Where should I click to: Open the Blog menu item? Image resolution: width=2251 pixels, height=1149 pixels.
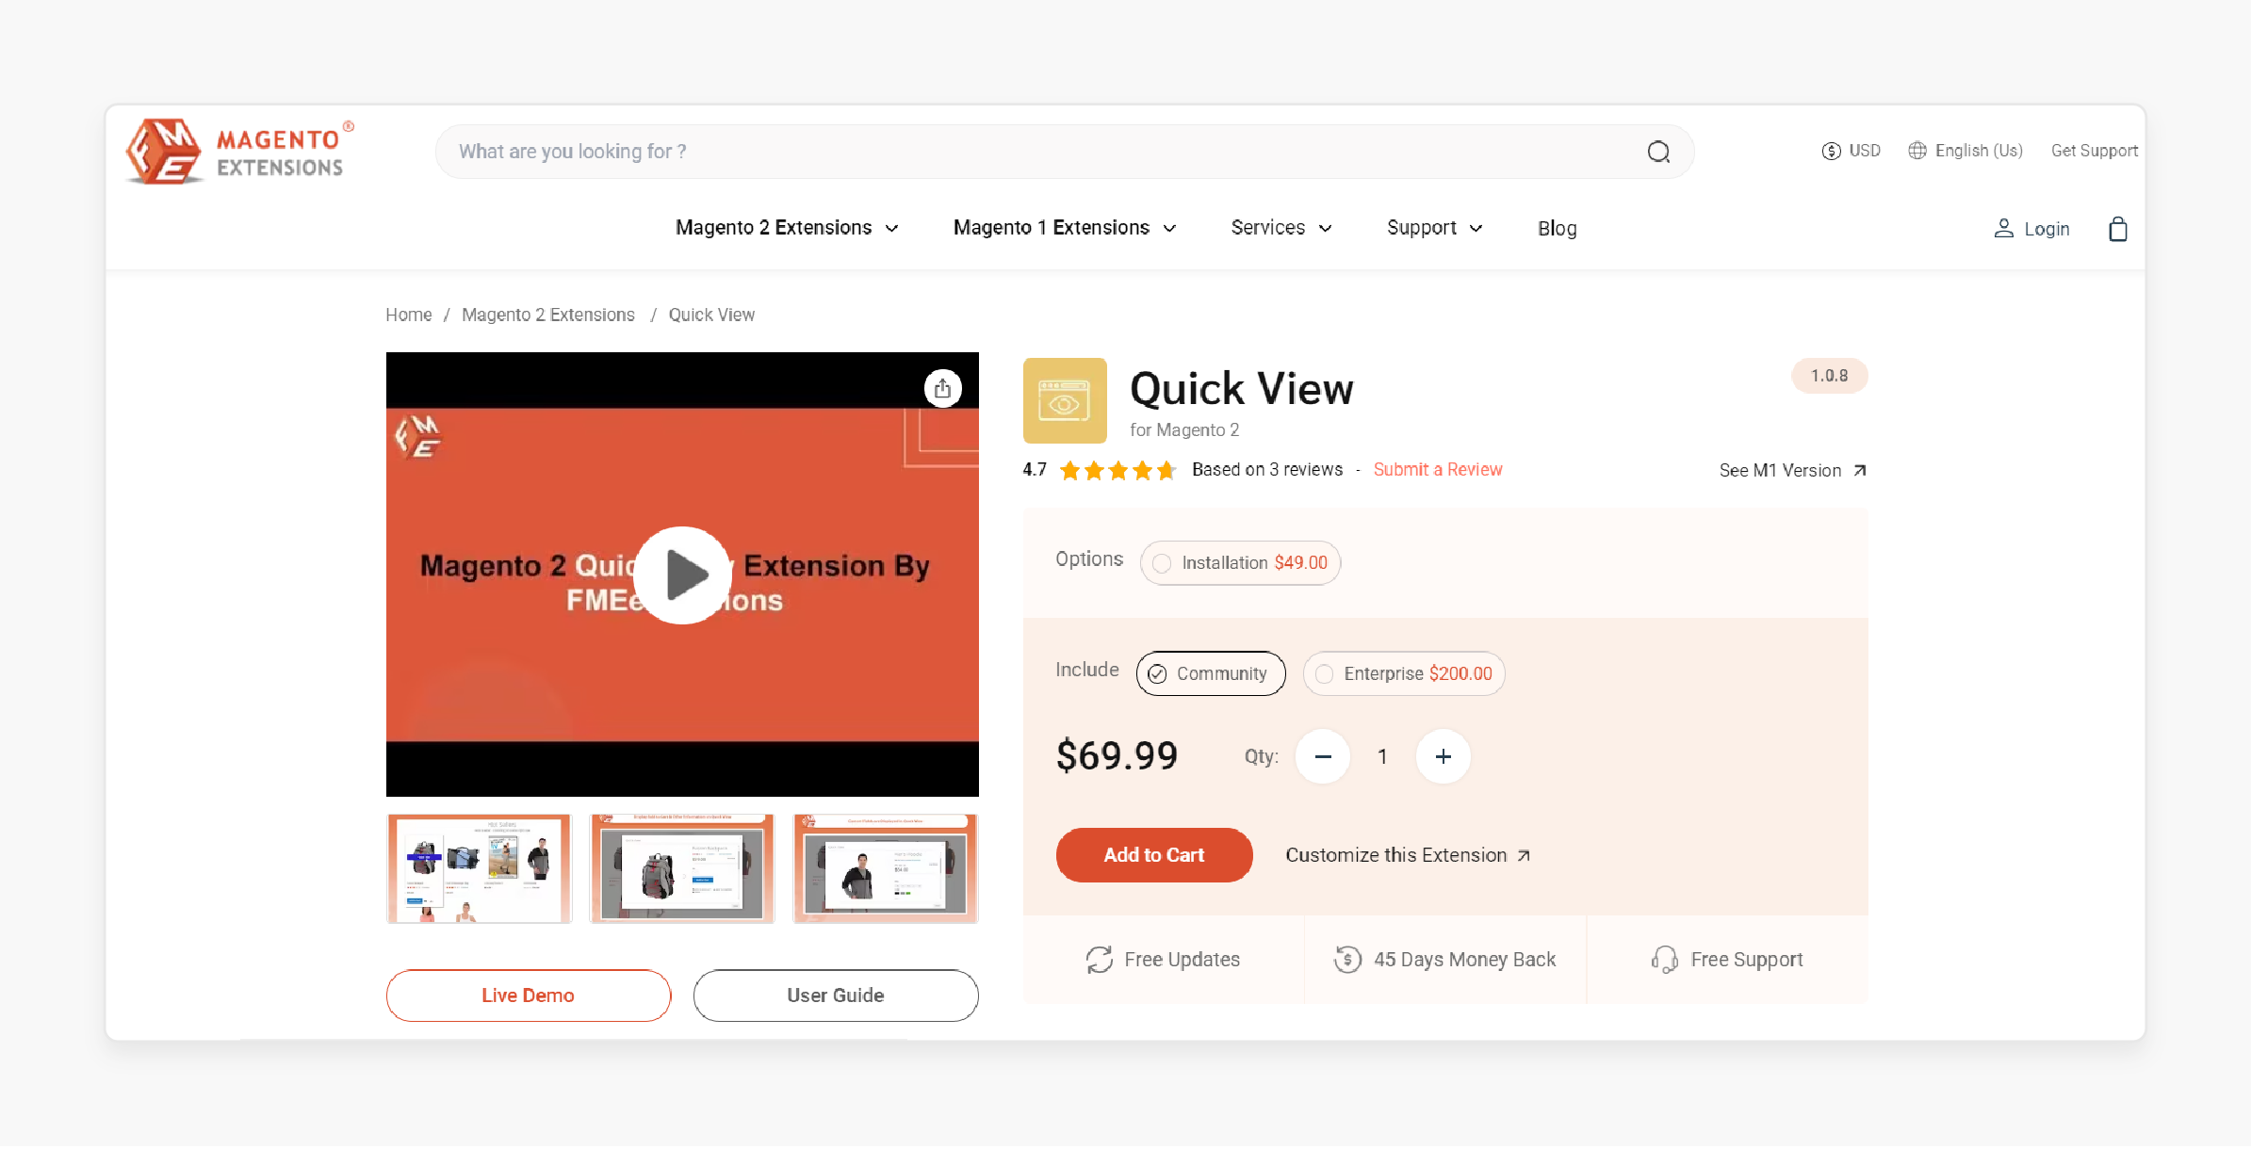[x=1557, y=228]
